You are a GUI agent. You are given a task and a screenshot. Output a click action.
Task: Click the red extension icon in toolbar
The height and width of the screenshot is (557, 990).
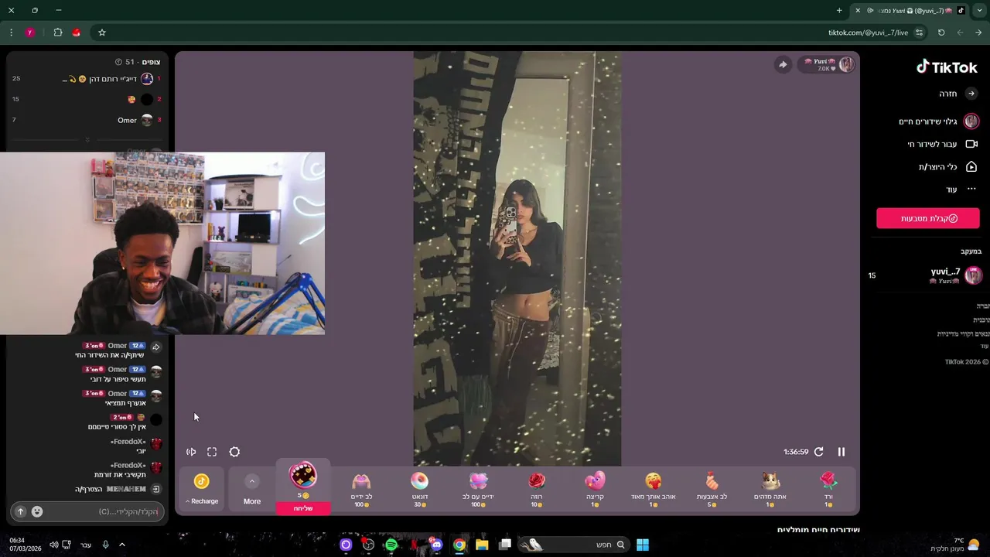tap(76, 32)
